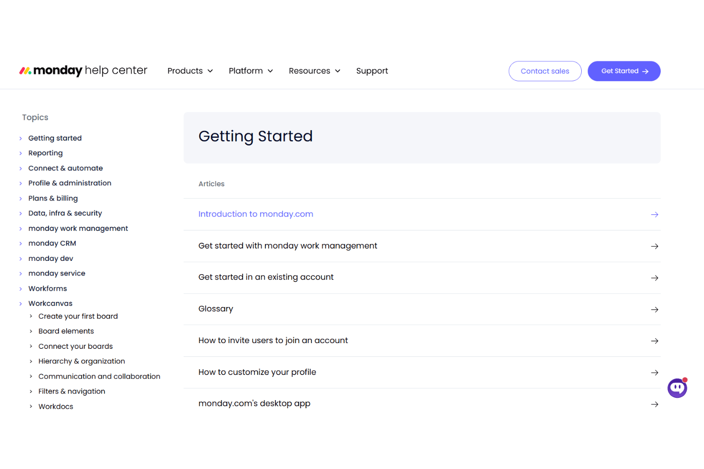Open the monday dev topic
The width and height of the screenshot is (704, 469).
[51, 258]
